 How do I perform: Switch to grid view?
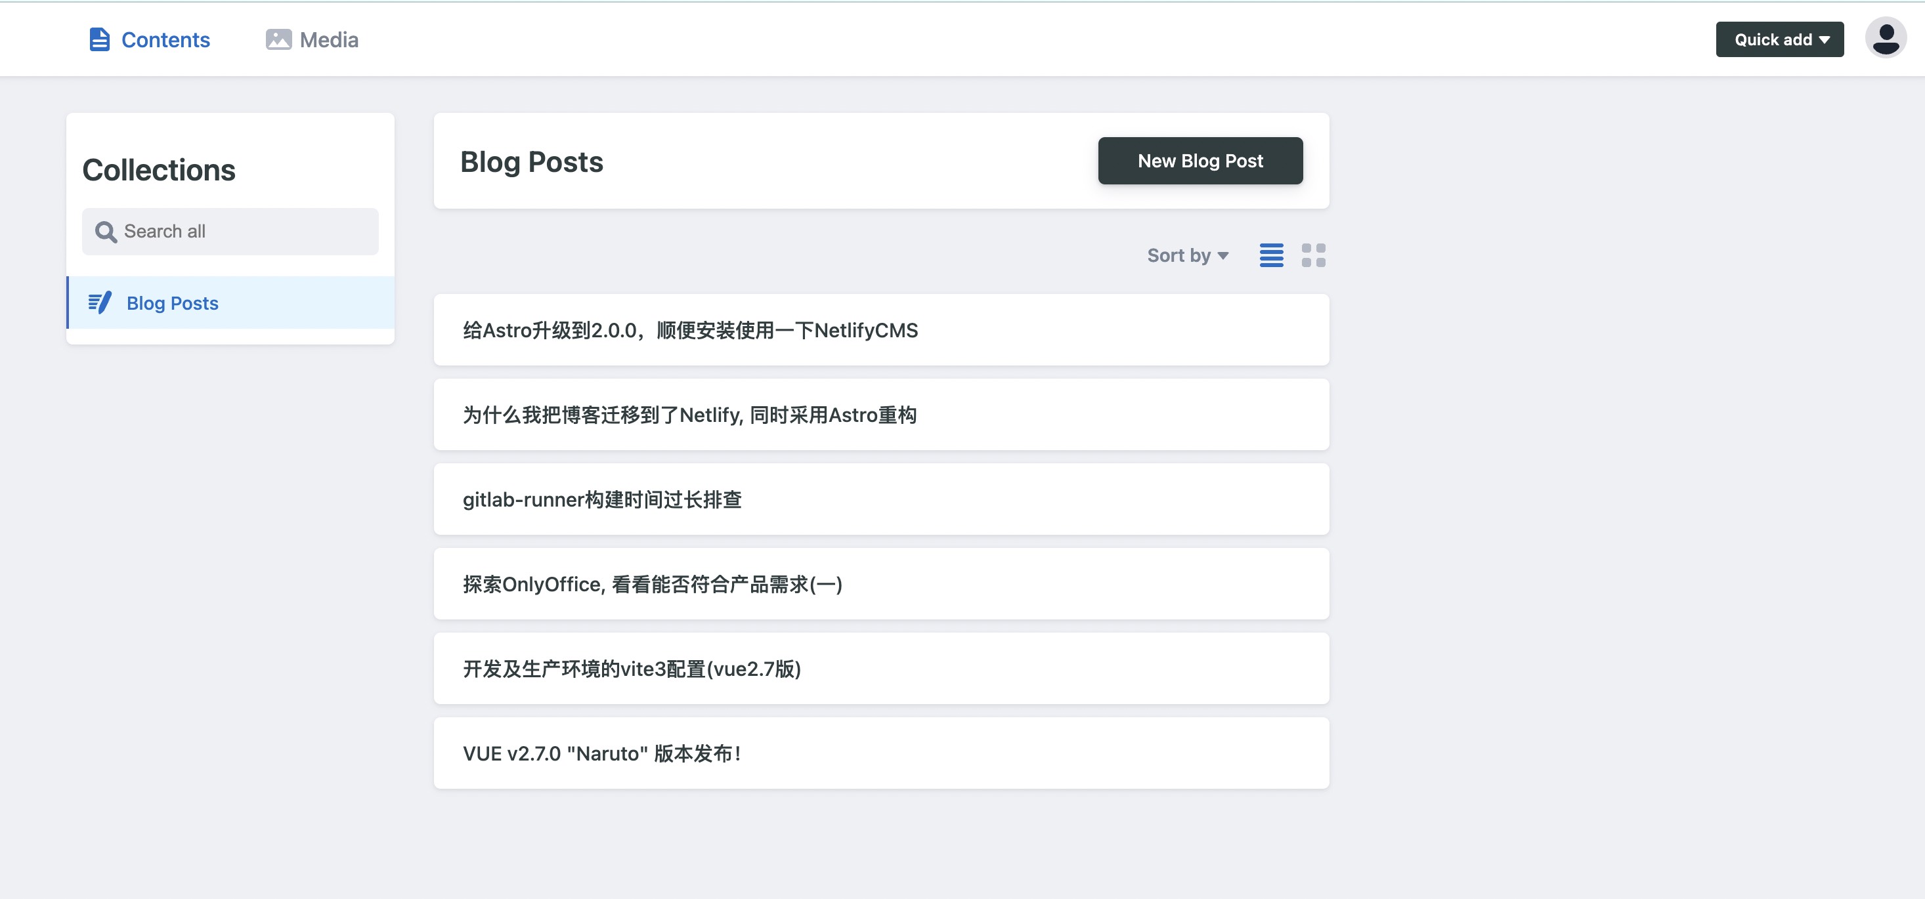tap(1313, 255)
